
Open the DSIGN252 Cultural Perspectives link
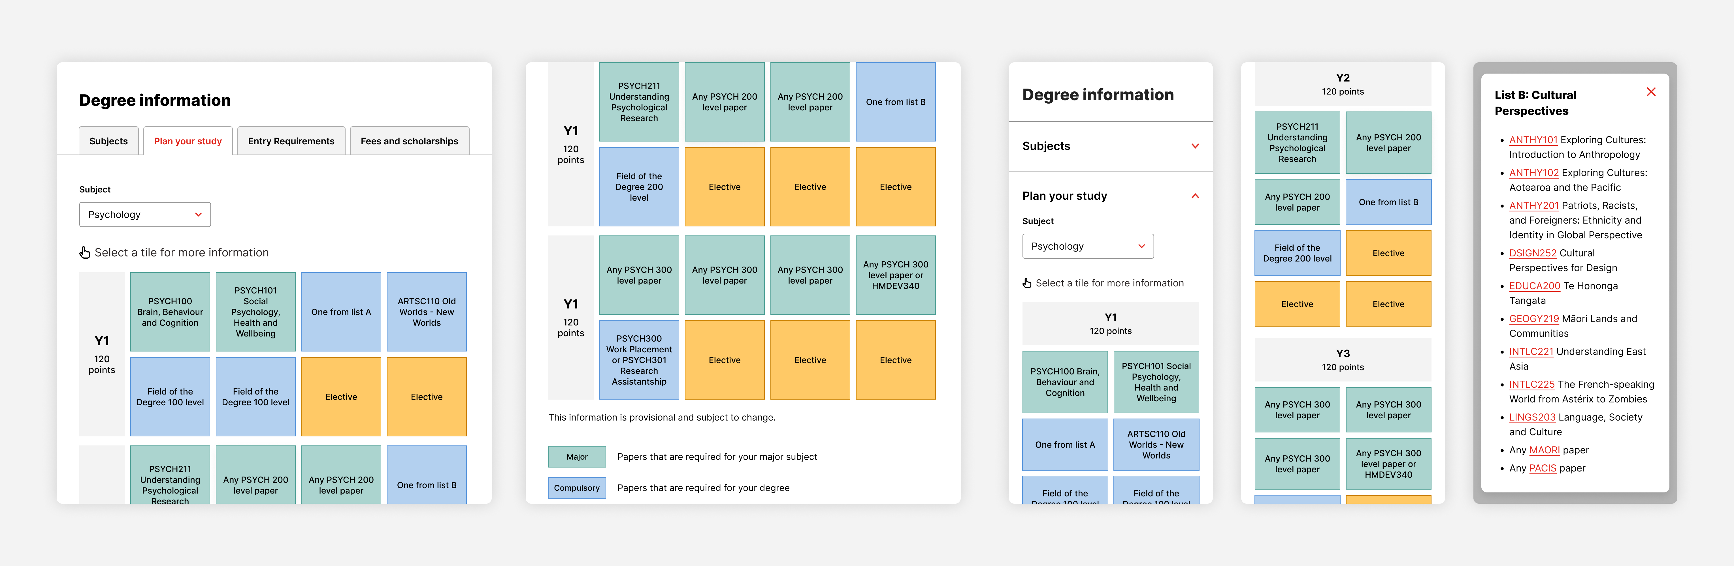[1533, 253]
